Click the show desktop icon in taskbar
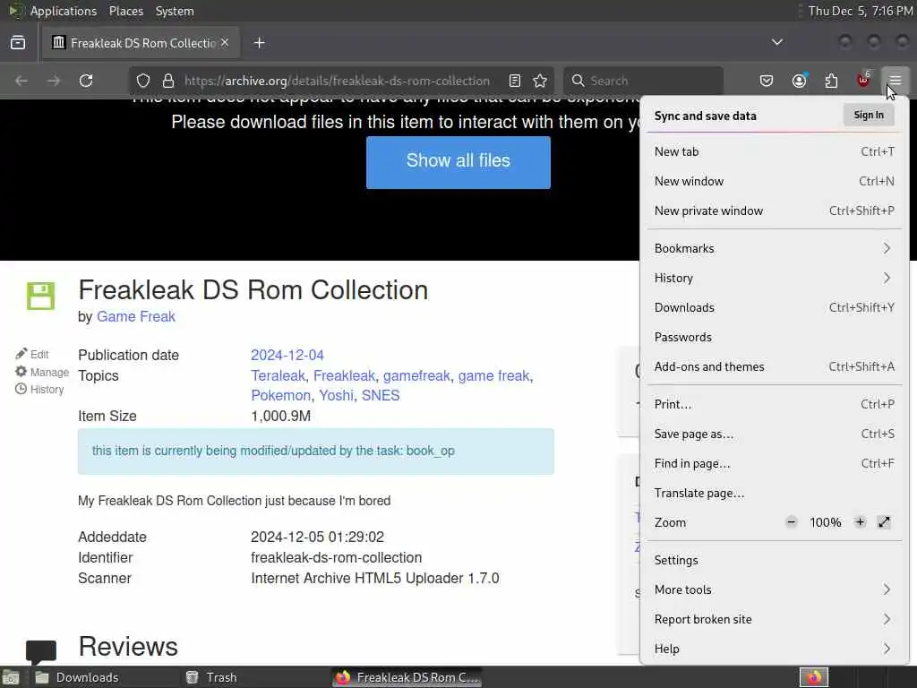 (11, 677)
